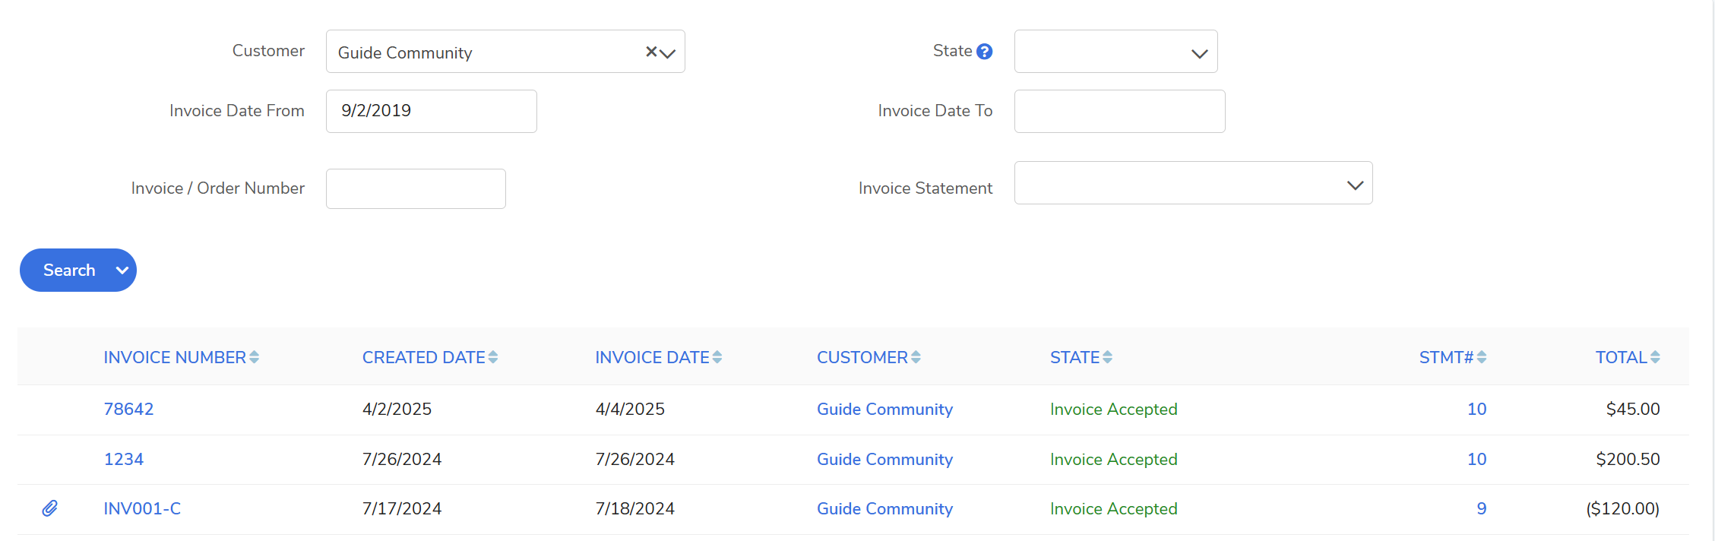Click the State help question mark icon
This screenshot has width=1715, height=541.
click(984, 52)
